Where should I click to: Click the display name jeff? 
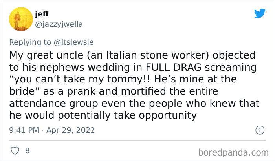click(42, 14)
